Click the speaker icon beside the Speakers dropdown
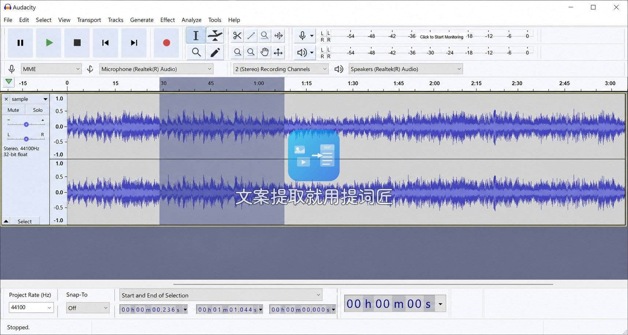The height and width of the screenshot is (335, 628). pyautogui.click(x=339, y=69)
